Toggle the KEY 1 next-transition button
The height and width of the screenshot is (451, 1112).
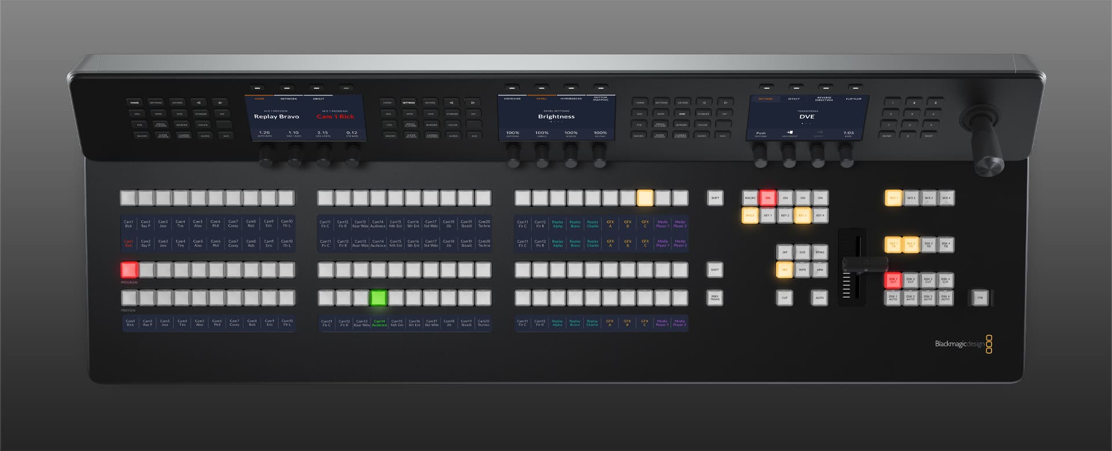pos(768,216)
